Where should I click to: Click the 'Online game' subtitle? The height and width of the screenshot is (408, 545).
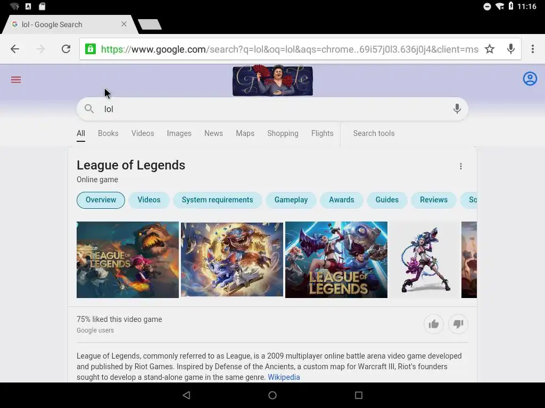pos(97,180)
